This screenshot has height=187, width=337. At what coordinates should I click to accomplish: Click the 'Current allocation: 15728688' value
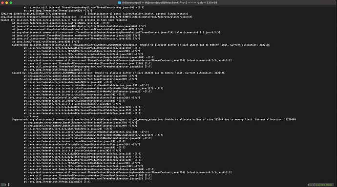[x=275, y=119]
